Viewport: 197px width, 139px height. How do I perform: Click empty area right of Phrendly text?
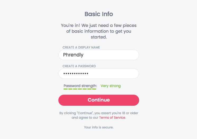click(x=111, y=55)
